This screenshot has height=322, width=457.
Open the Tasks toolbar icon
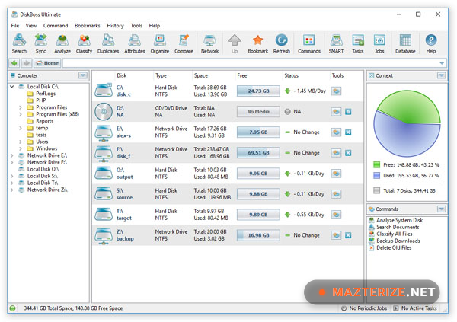[x=358, y=43]
